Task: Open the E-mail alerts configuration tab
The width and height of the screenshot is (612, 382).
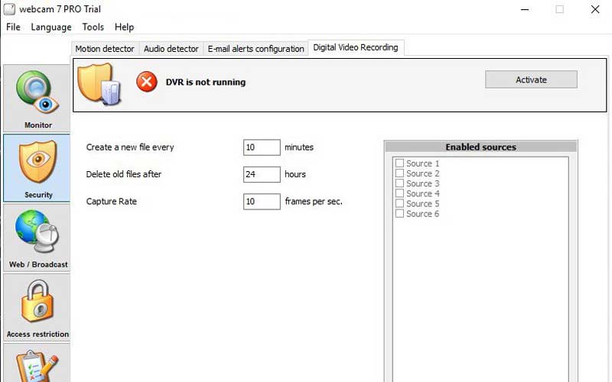Action: pos(256,49)
